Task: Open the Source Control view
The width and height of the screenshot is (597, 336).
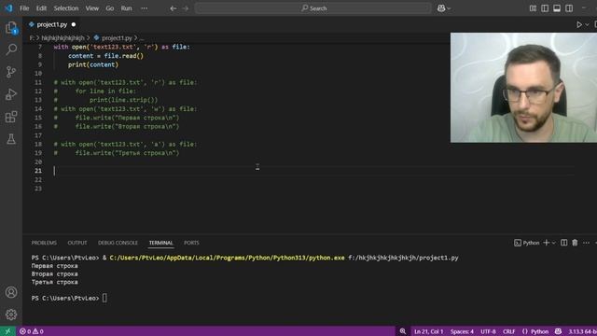Action: pos(11,72)
